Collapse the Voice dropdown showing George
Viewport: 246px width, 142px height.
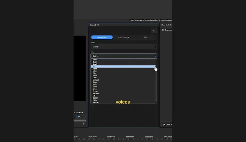[124, 56]
